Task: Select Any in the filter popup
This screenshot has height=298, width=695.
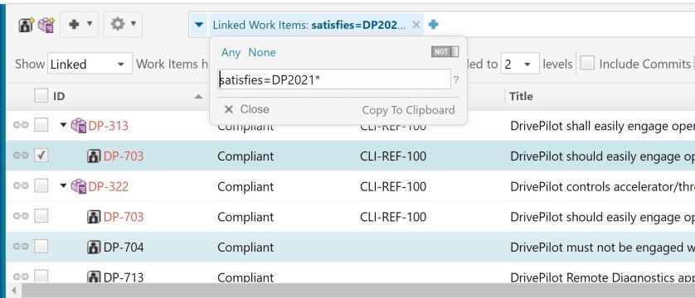Action: tap(231, 53)
